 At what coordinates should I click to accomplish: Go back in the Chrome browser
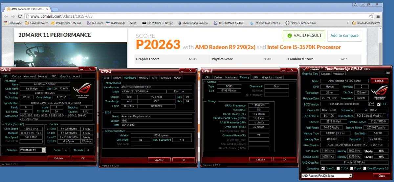click(6, 16)
